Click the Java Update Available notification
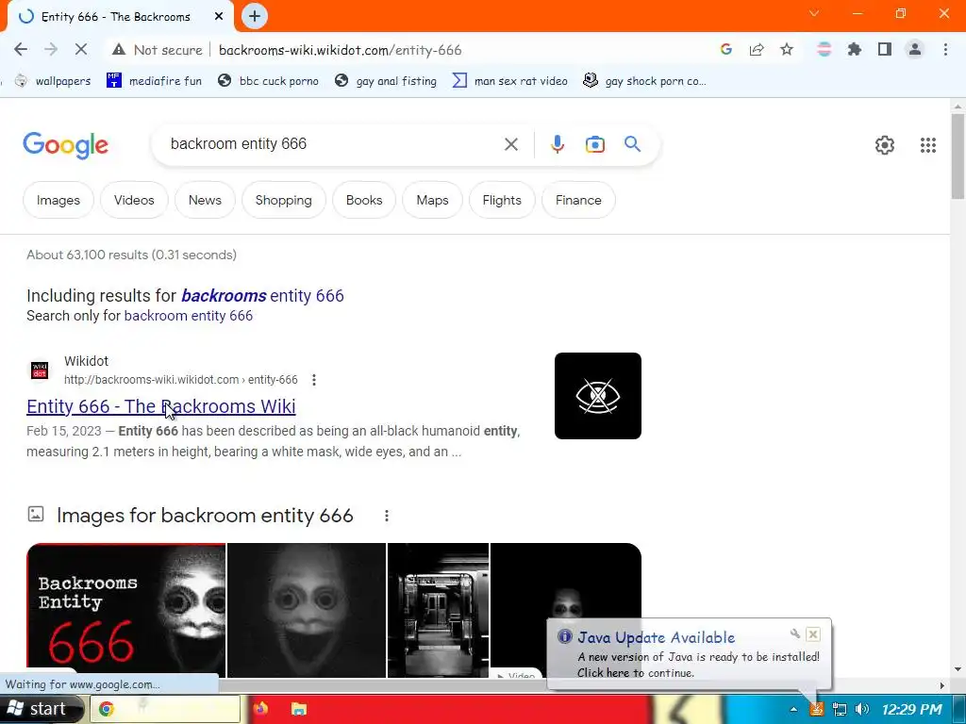 pos(689,655)
